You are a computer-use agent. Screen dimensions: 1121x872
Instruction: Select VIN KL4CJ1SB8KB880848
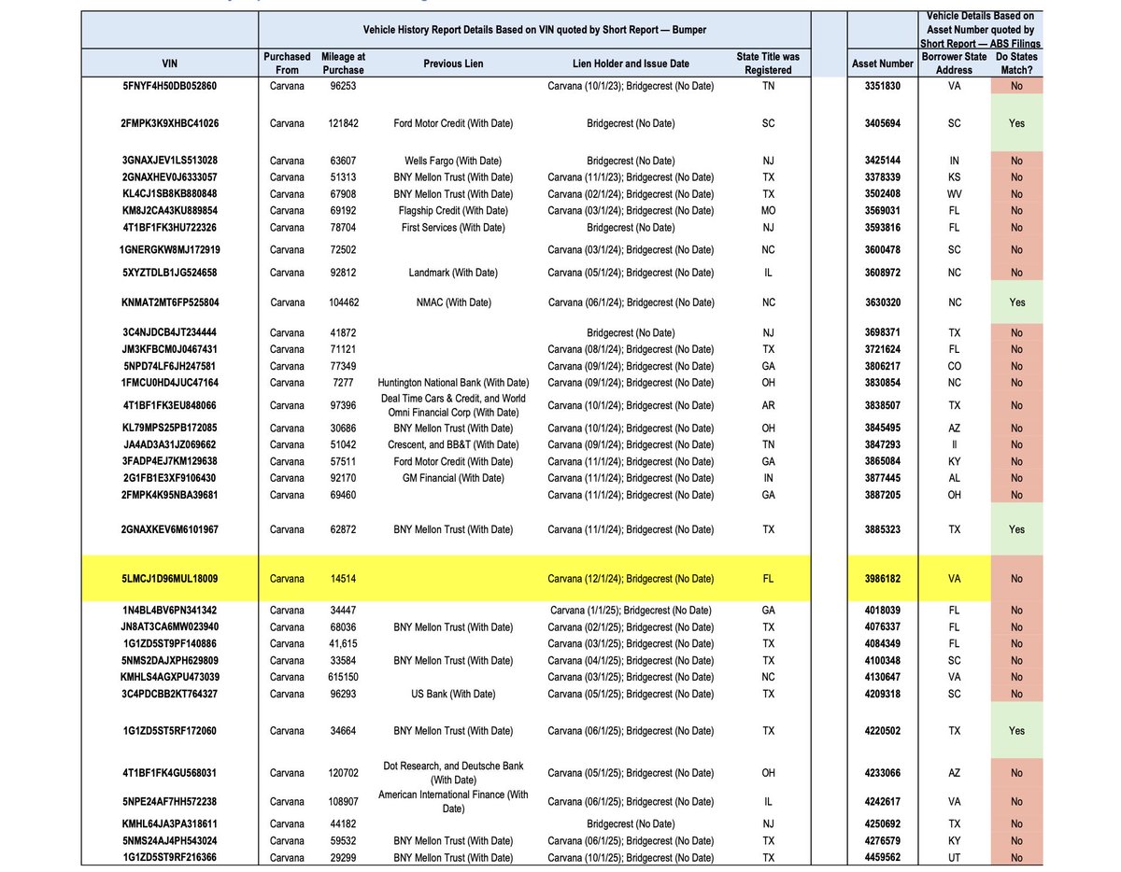coord(170,194)
